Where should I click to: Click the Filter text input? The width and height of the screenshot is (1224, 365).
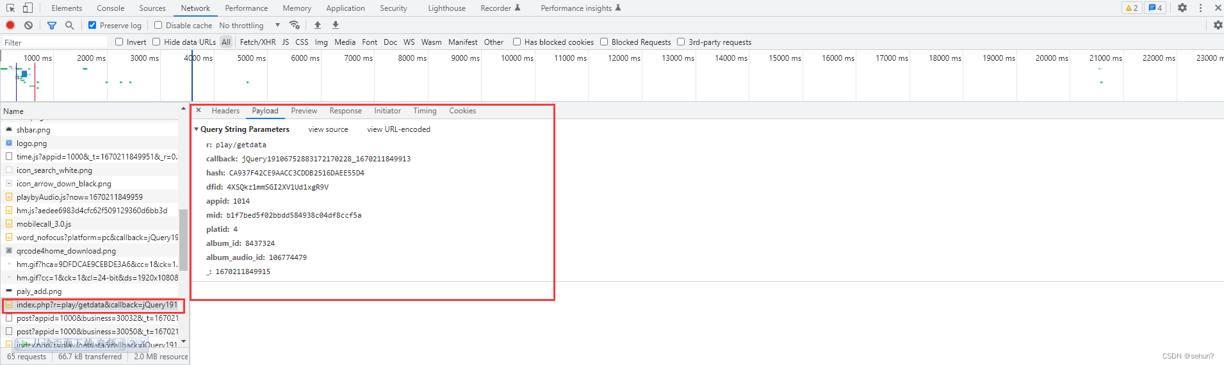pos(54,42)
